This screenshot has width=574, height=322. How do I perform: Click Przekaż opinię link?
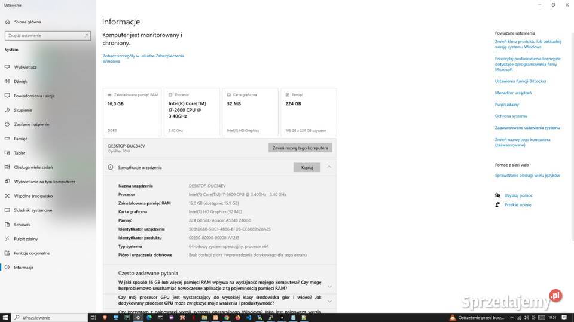click(x=518, y=205)
